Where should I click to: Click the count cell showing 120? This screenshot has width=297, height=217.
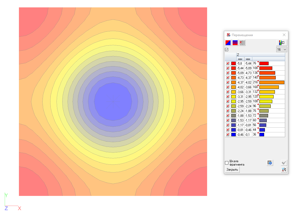(x=255, y=97)
